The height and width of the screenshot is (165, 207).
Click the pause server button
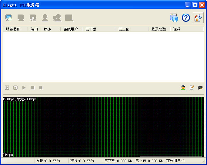(x=41, y=88)
